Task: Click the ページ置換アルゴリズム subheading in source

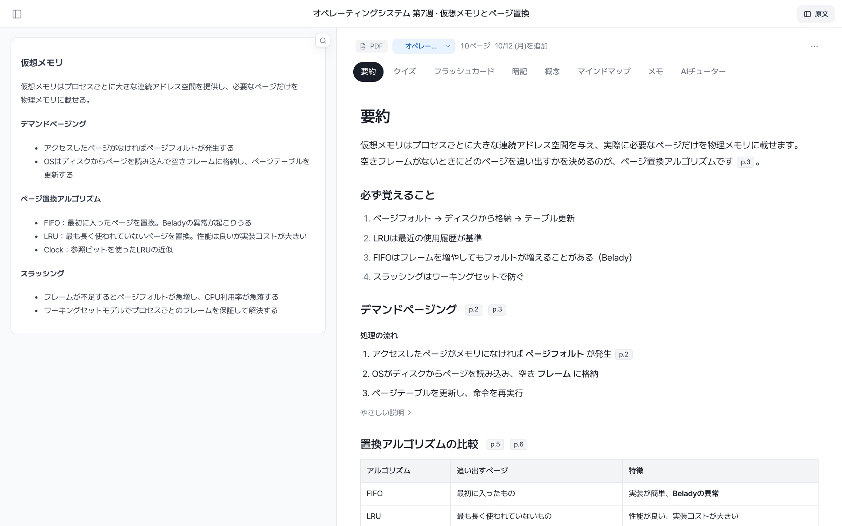Action: click(x=61, y=199)
